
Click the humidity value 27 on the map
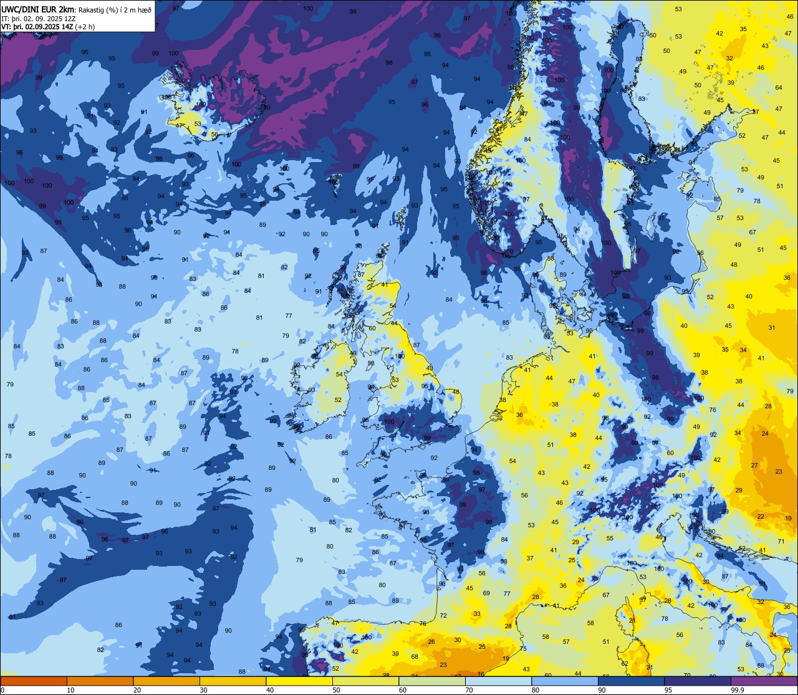[754, 466]
